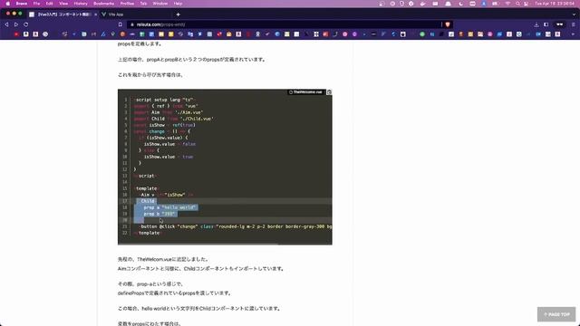Image resolution: width=580 pixels, height=326 pixels.
Task: Open the green circle bookmark icon
Action: (422, 34)
